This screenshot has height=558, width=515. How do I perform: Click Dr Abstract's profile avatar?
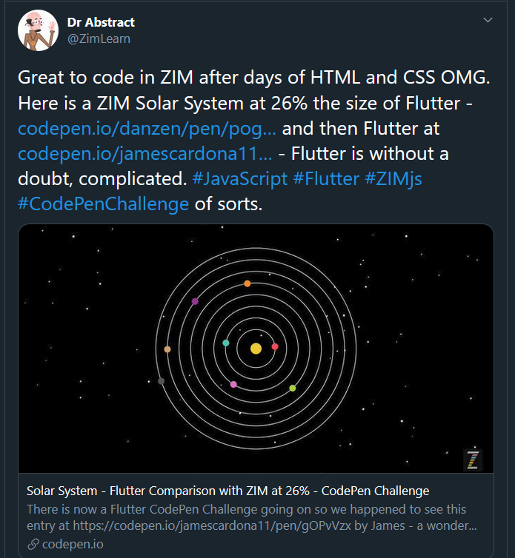click(x=38, y=30)
